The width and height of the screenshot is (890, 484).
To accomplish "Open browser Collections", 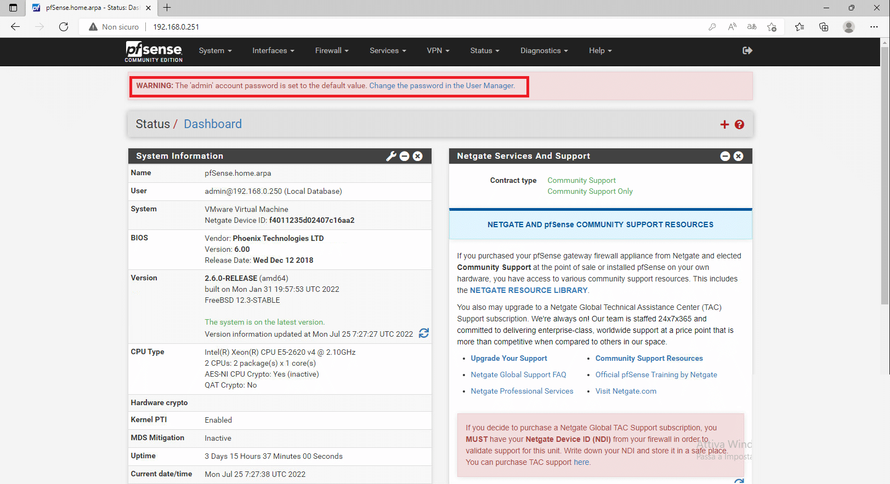I will (824, 27).
